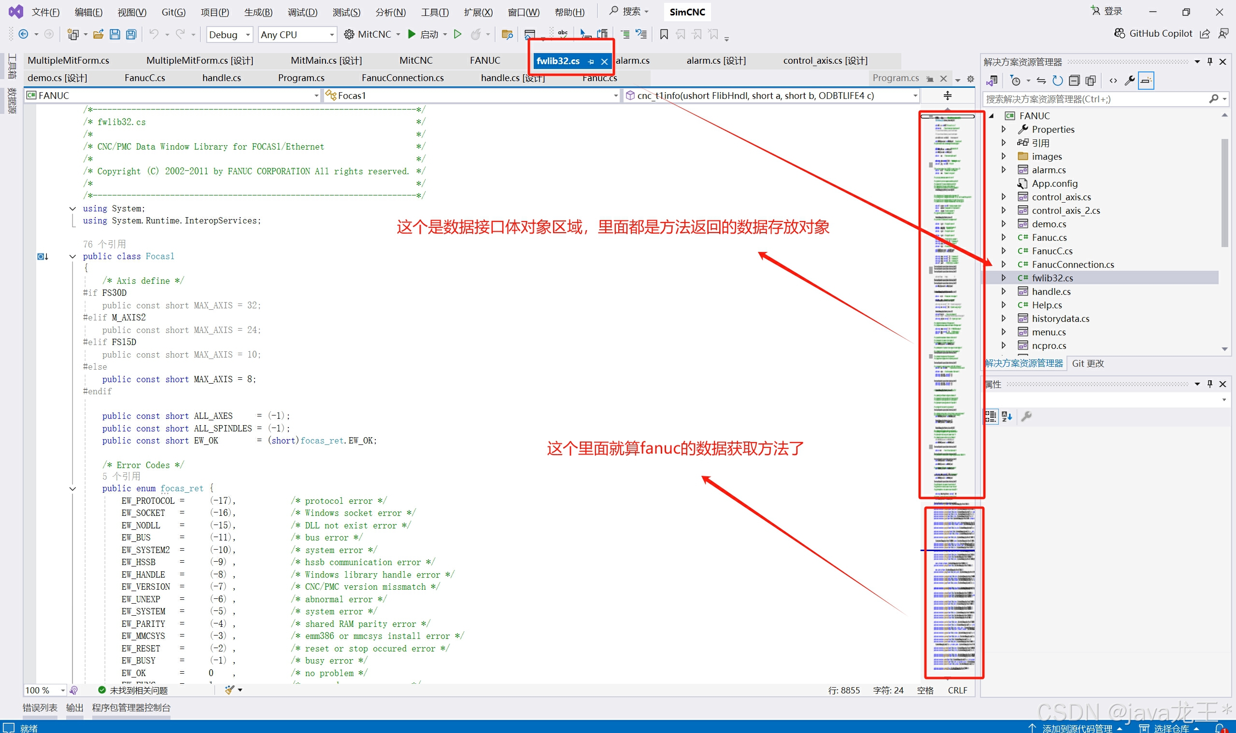
Task: Expand the FanucConnection.cs tree node
Action: [1004, 264]
